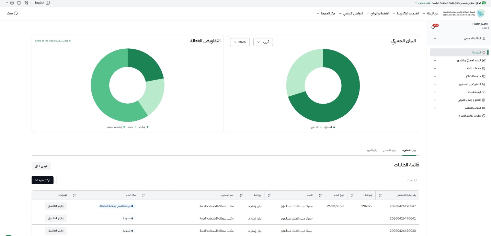Viewport: 491px width, 236px height.
Task: Sort by نوع البيان column icon
Action: (241, 196)
